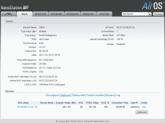Click the Last IP column header
Screen dimensions: 165x123
point(134,103)
